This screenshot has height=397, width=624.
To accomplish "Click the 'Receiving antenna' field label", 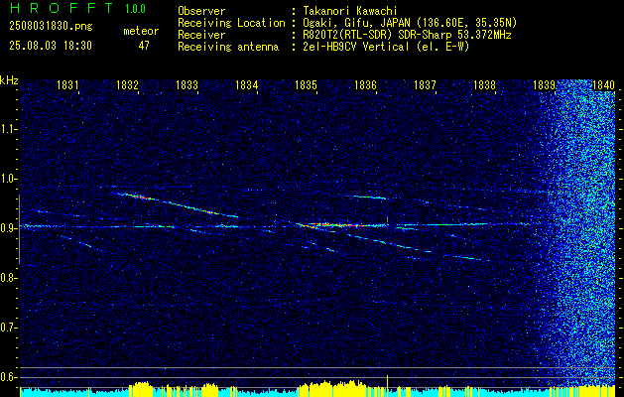I will [x=228, y=47].
